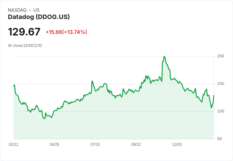Click the 12/03 date marker
Image resolution: width=233 pixels, height=161 pixels.
177,144
